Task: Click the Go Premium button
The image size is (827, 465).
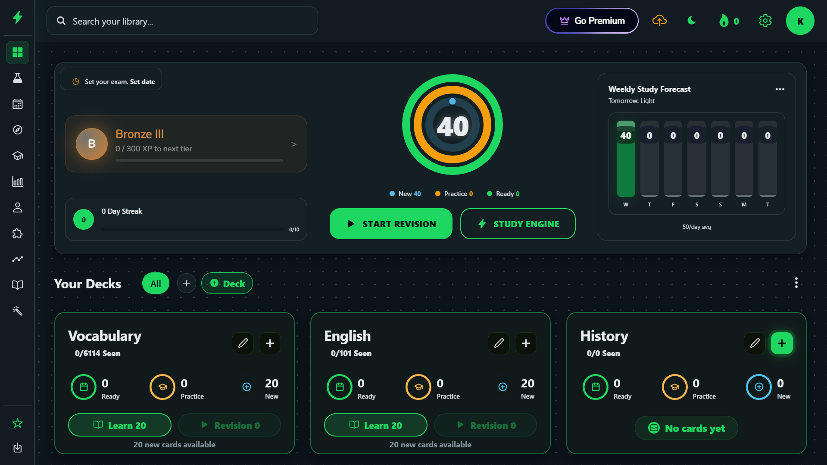Action: coord(592,21)
